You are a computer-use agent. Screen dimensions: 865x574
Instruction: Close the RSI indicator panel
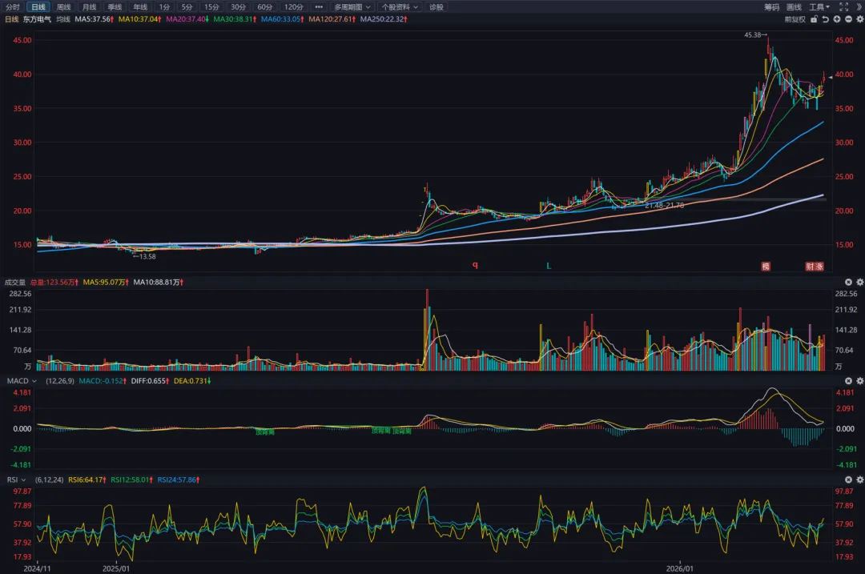coord(848,480)
